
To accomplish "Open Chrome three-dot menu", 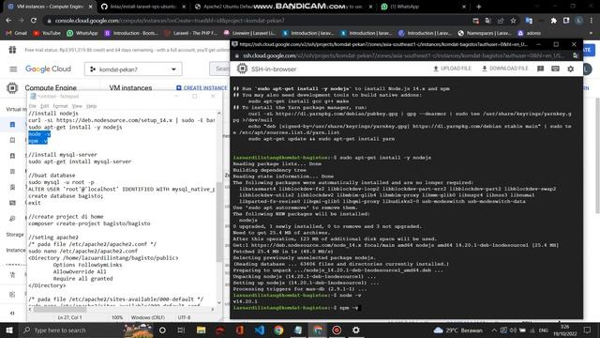I will pos(592,21).
